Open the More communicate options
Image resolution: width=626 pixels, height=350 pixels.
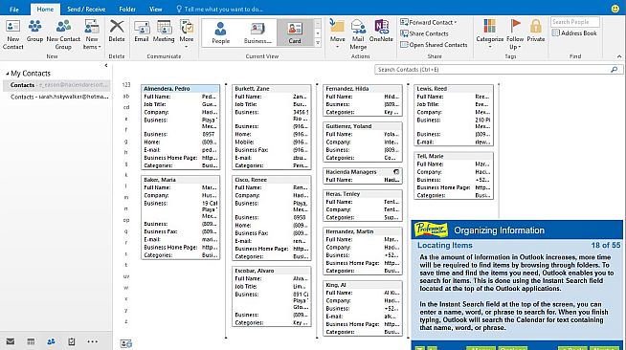tap(186, 34)
